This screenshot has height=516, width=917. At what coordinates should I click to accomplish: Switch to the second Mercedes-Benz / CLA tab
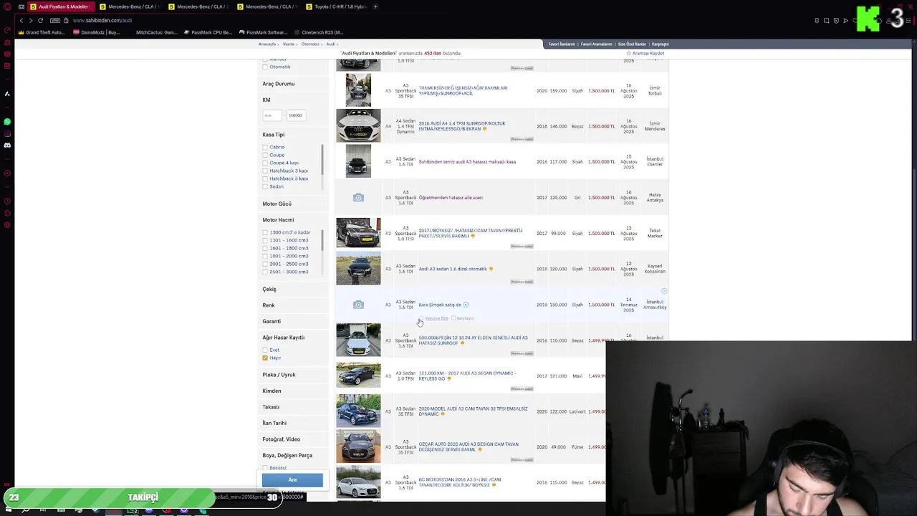[x=199, y=6]
